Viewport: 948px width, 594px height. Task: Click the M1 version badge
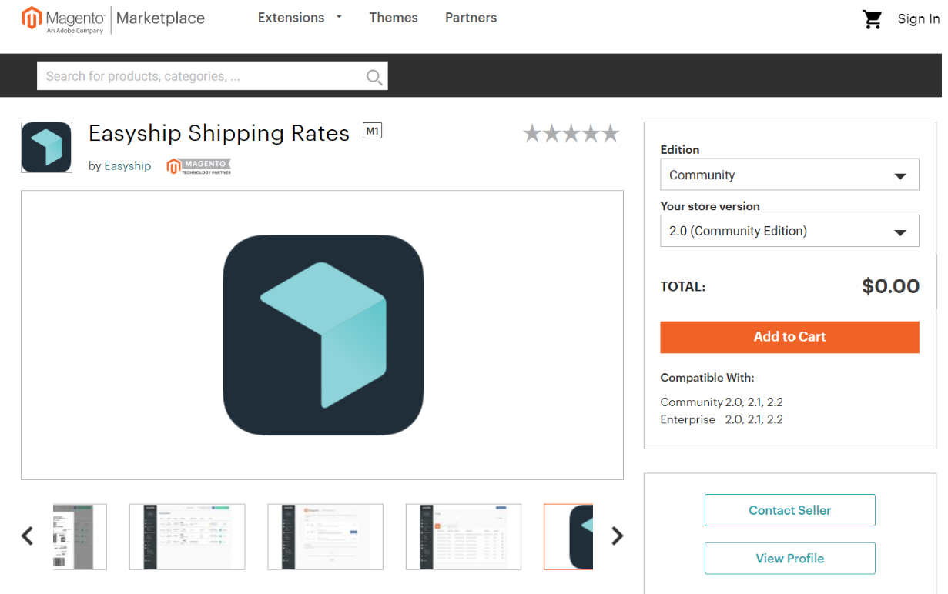373,132
